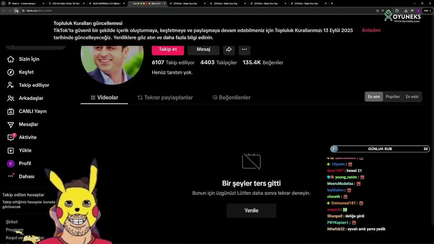View site information icon in address bar
The image size is (434, 244).
(23, 11)
